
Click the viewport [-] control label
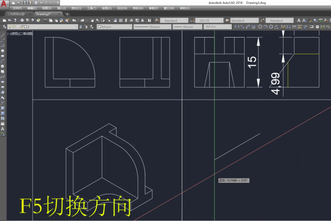[x=9, y=33]
